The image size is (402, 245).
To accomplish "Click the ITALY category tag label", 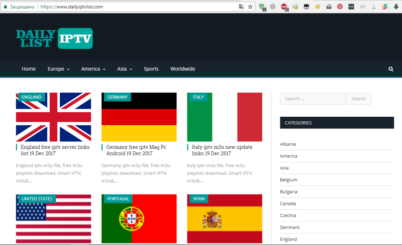I will [x=198, y=97].
